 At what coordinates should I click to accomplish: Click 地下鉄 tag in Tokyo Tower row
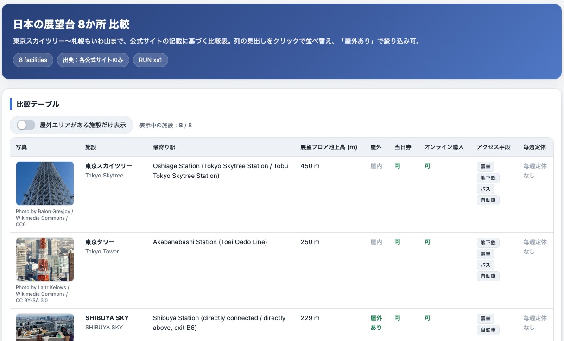[488, 243]
